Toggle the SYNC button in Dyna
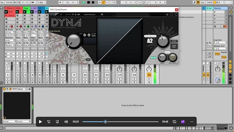This screenshot has height=132, width=234. 174,41
